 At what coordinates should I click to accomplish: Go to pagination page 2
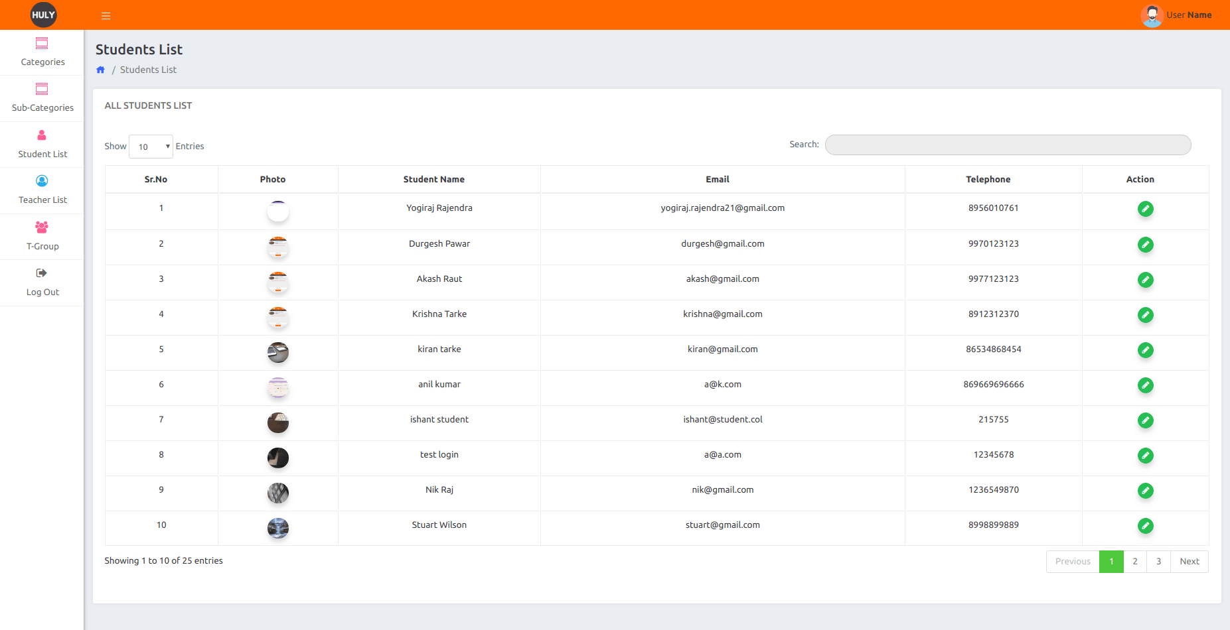(1135, 562)
